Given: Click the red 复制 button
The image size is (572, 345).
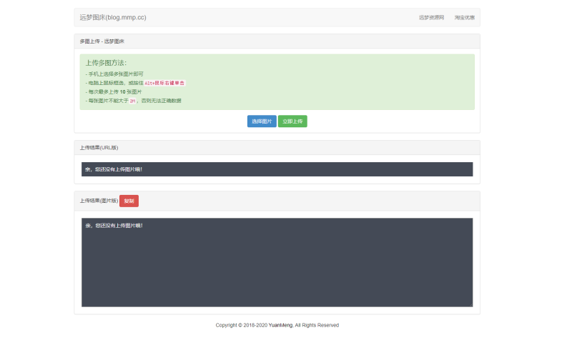Looking at the screenshot, I should pos(129,201).
